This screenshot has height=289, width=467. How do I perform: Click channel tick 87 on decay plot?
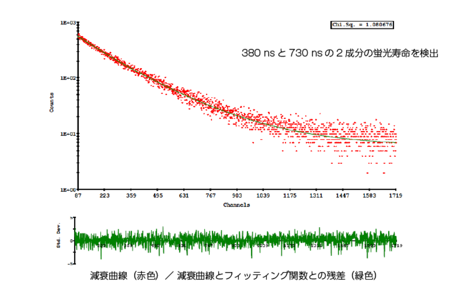pos(78,196)
